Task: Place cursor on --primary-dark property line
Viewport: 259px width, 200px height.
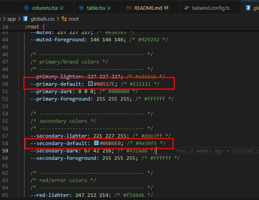Action: point(59,91)
